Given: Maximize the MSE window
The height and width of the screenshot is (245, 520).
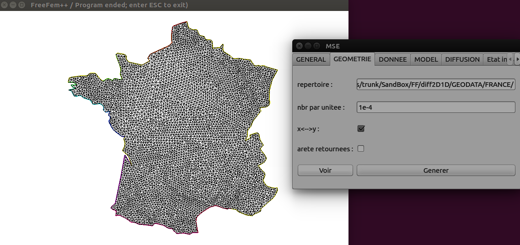Looking at the screenshot, I should pyautogui.click(x=316, y=46).
